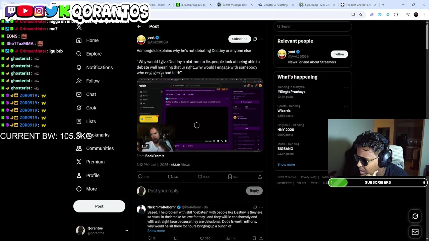The height and width of the screenshot is (241, 429).
Task: Open Terms of Service footer link
Action: 287,177
